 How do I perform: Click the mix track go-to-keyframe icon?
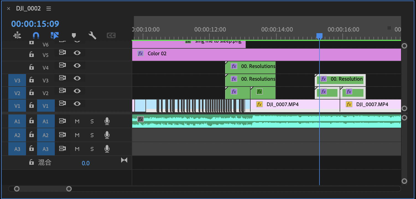[x=124, y=160]
